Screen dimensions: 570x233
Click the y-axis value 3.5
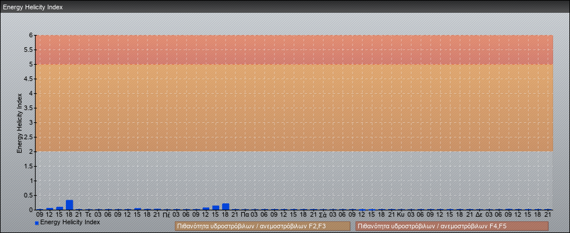(x=29, y=108)
